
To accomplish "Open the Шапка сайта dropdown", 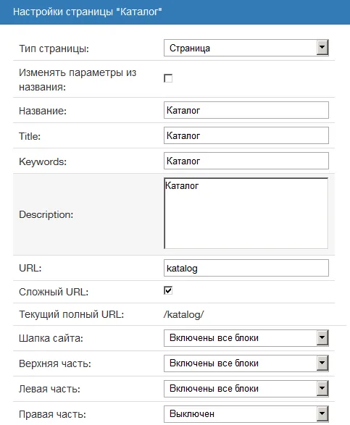I will click(246, 338).
